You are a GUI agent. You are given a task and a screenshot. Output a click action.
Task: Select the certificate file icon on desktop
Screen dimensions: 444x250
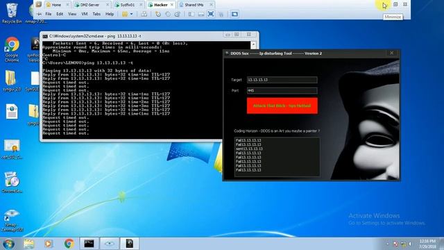coord(12,149)
